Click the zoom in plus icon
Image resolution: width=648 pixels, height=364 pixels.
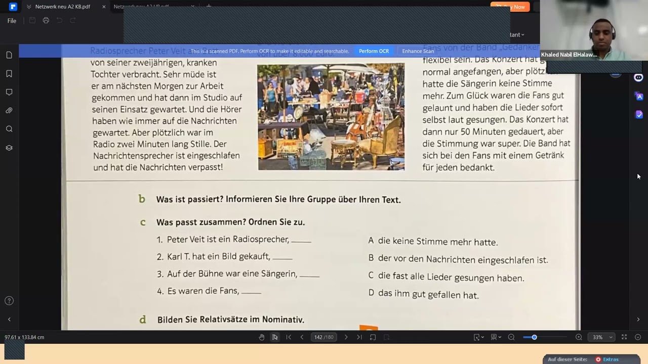(579, 337)
